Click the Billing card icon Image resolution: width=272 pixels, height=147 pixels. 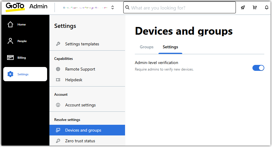pos(10,58)
